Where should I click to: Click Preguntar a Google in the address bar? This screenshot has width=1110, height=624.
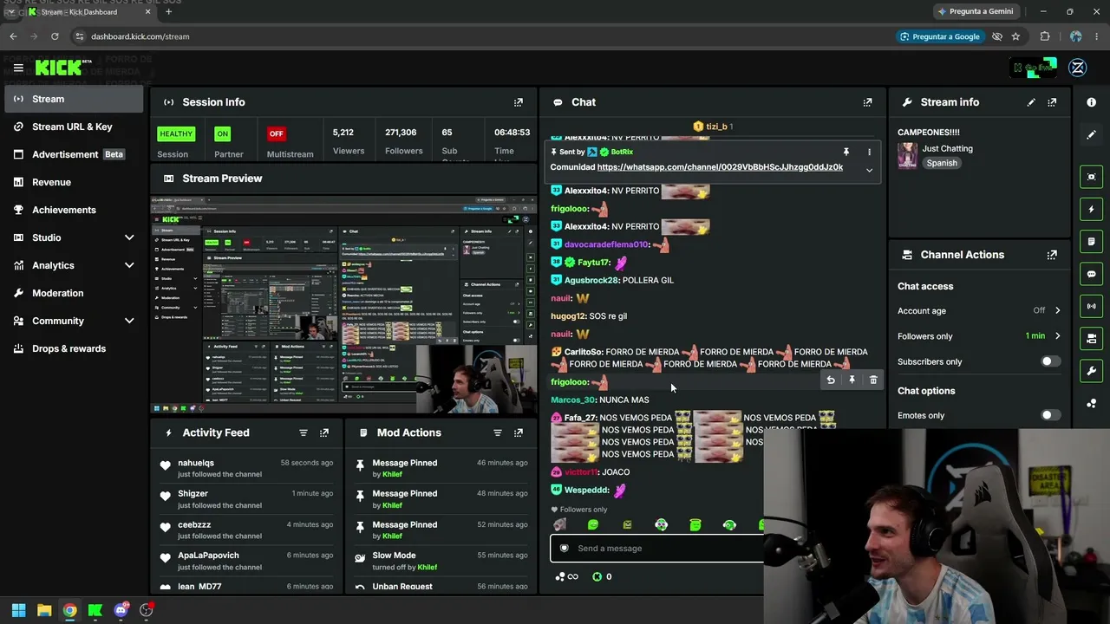click(x=940, y=36)
